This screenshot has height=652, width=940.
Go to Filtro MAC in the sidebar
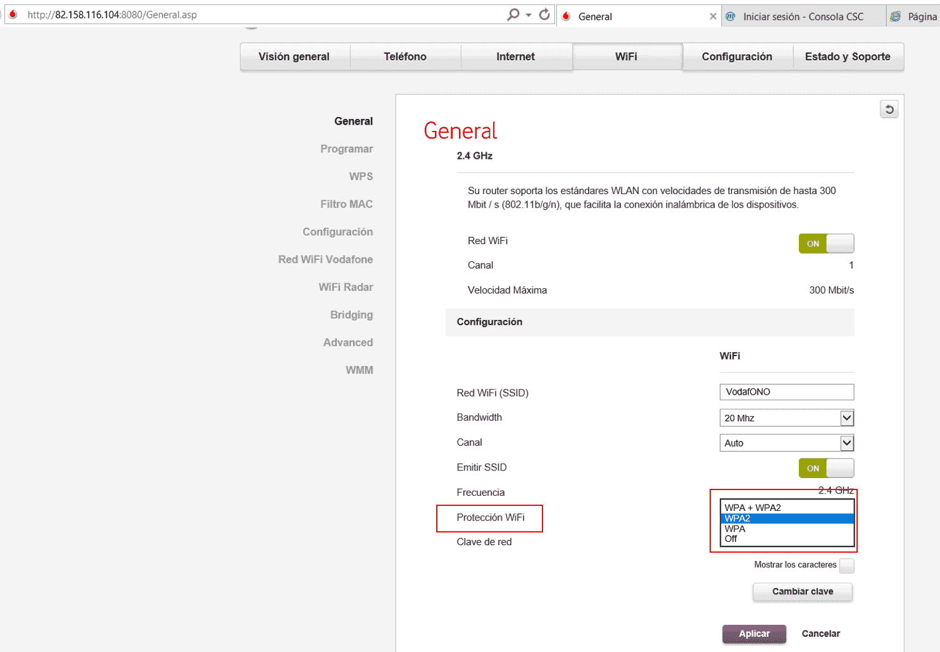[x=346, y=204]
